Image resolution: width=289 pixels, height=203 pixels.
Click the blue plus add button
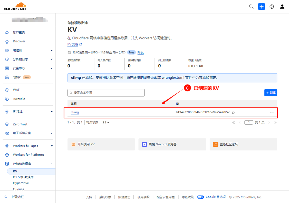(x=262, y=7)
